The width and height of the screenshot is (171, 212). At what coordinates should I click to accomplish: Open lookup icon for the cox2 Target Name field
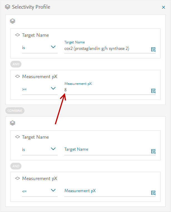pyautogui.click(x=153, y=50)
